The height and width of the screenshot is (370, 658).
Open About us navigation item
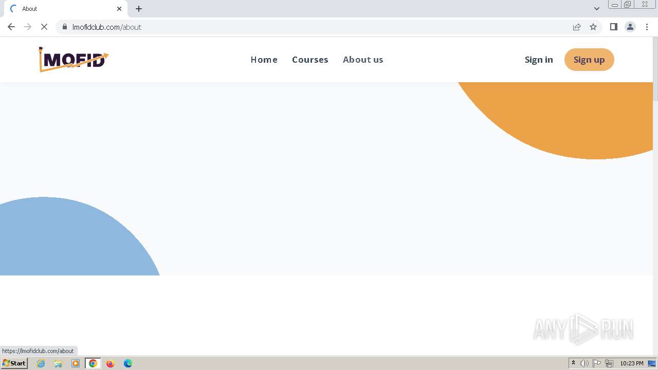coord(363,60)
